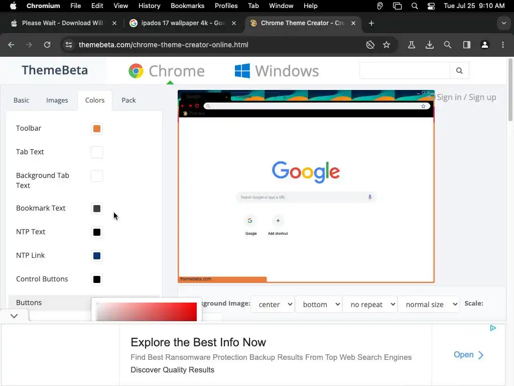Viewport: 514px width, 386px height.
Task: Open site information icon in address bar
Action: pyautogui.click(x=68, y=45)
